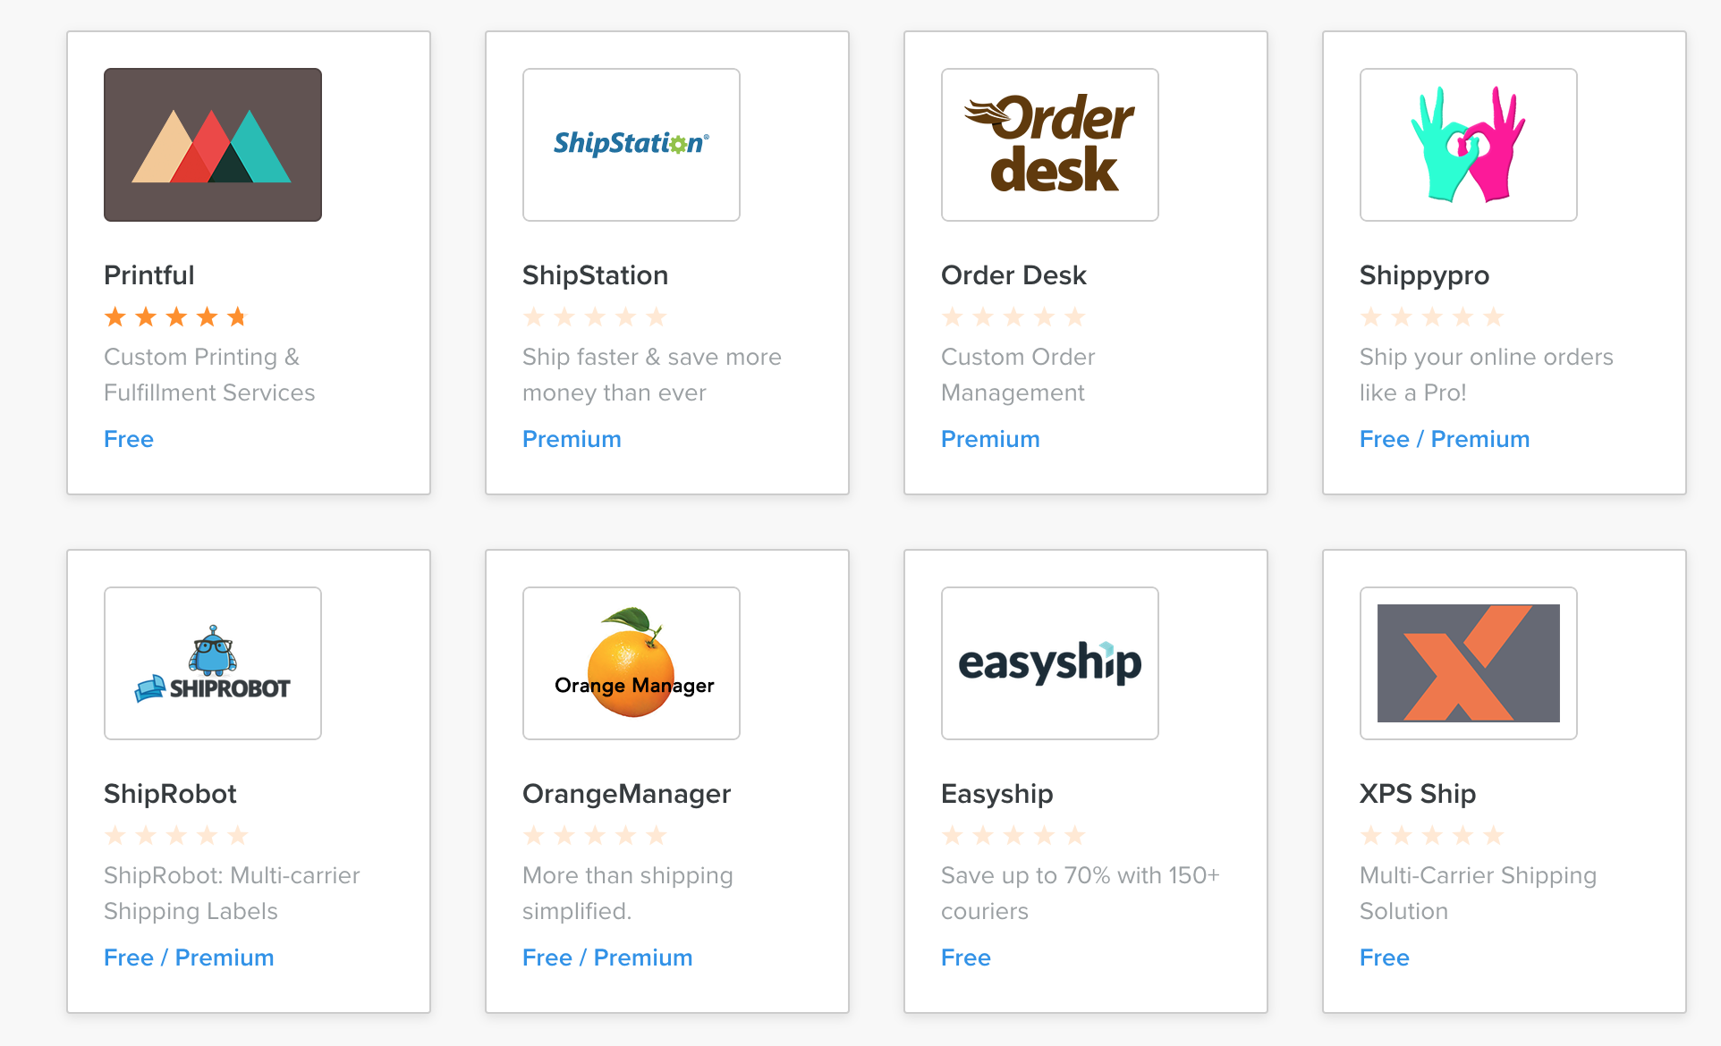Open the ShipStation logo thumbnail
The width and height of the screenshot is (1721, 1046).
click(632, 145)
